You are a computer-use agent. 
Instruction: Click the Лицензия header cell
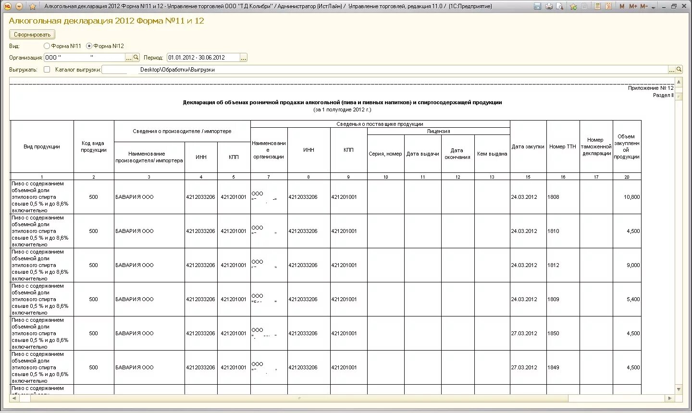point(438,131)
